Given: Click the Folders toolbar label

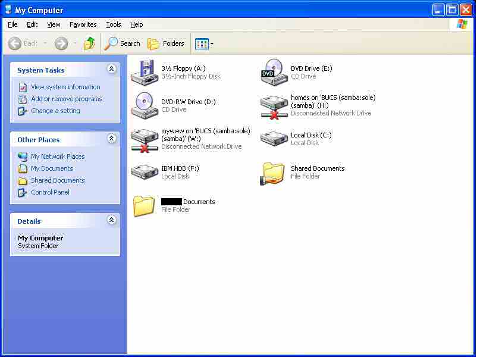Looking at the screenshot, I should pyautogui.click(x=174, y=43).
